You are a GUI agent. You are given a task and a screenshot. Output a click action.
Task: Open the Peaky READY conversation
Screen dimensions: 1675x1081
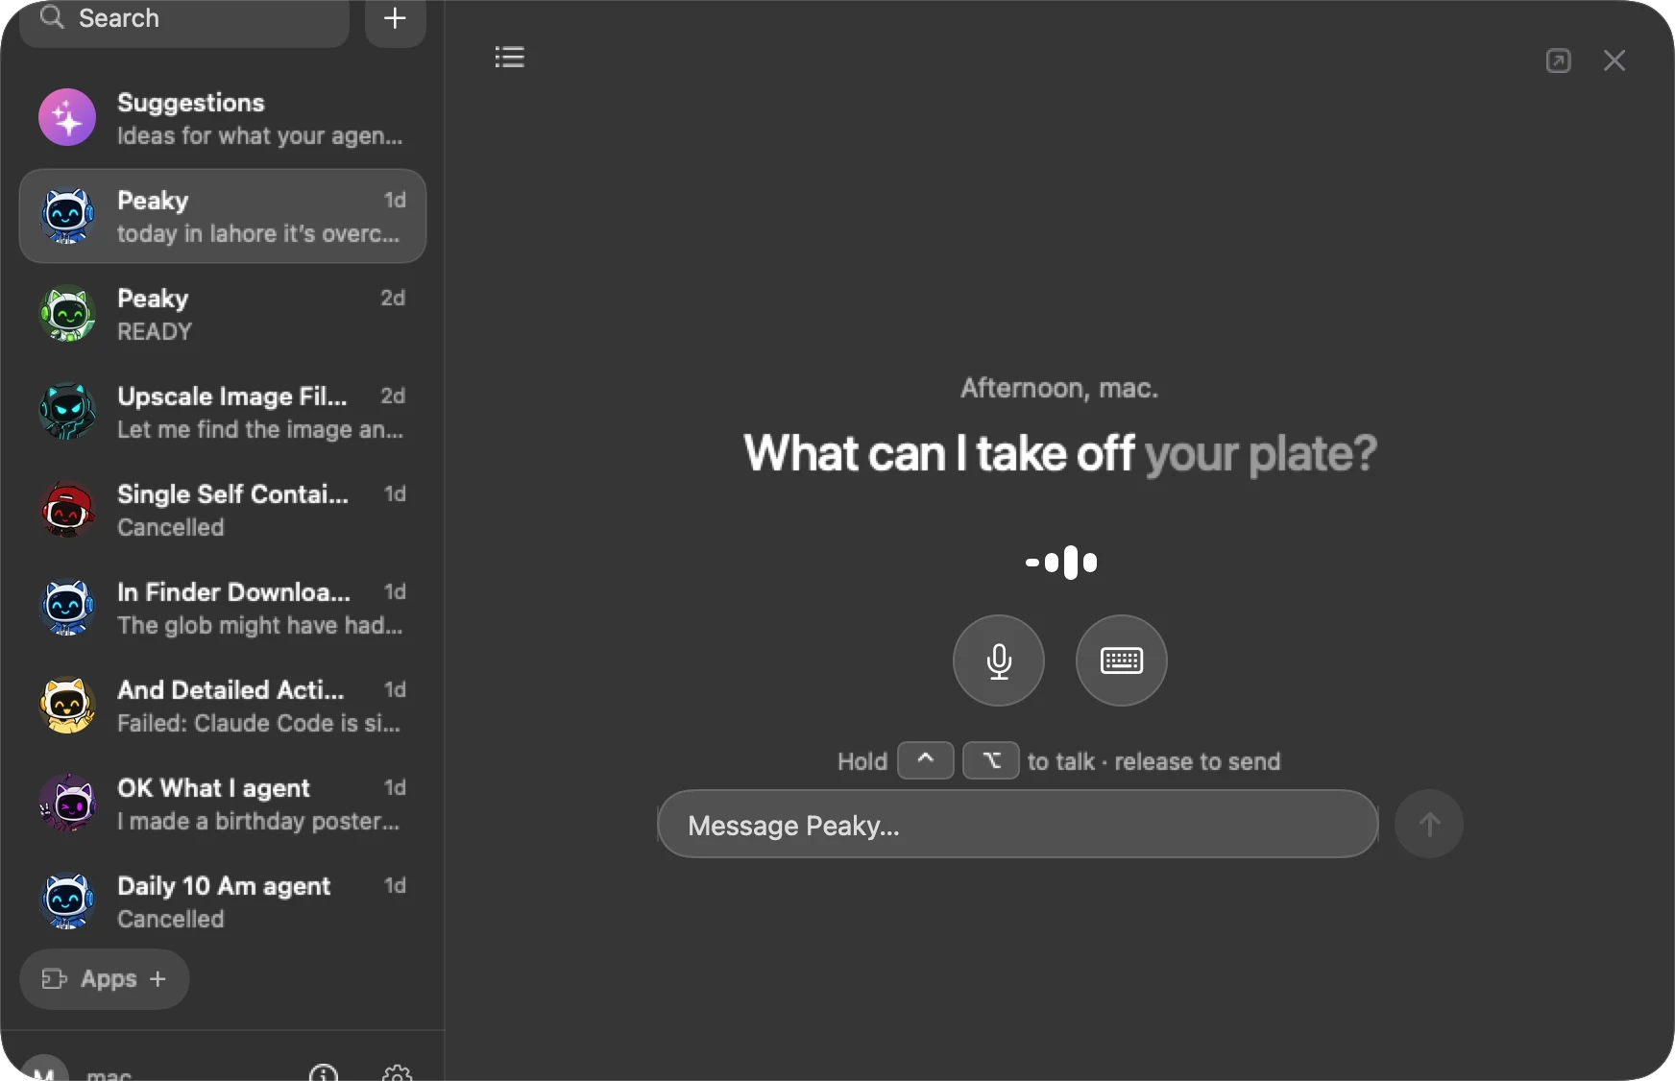tap(223, 314)
